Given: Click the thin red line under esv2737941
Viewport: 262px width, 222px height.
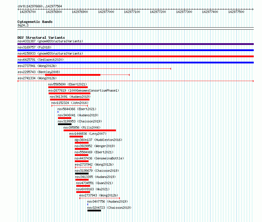Looking at the screenshot, I should pos(94,69).
